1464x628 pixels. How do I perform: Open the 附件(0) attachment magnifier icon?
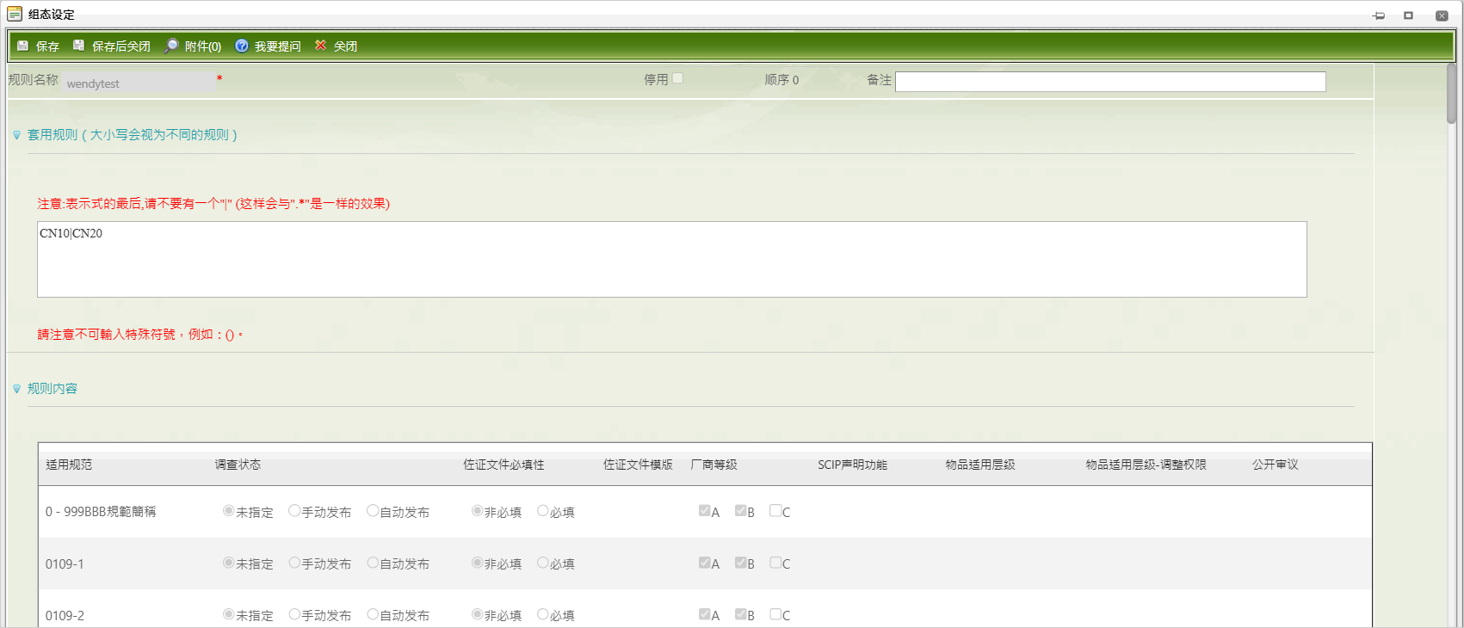tap(171, 46)
